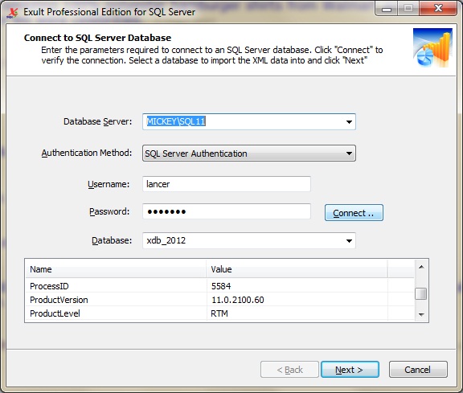
Task: Click the list scrollbar up arrow
Action: (421, 267)
